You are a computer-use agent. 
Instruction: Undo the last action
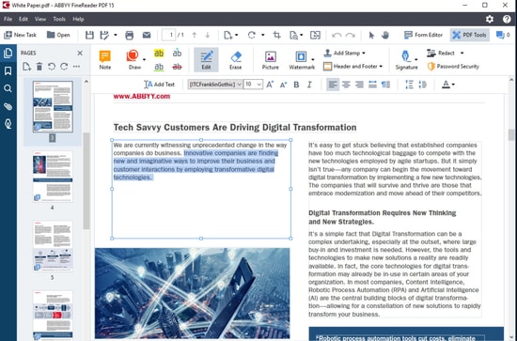[337, 35]
